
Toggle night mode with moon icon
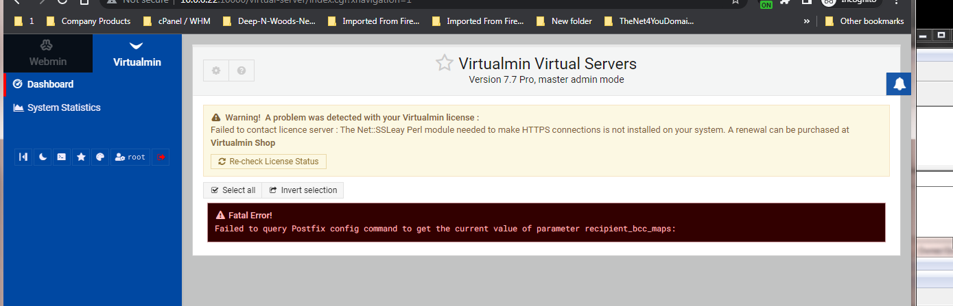click(x=43, y=157)
